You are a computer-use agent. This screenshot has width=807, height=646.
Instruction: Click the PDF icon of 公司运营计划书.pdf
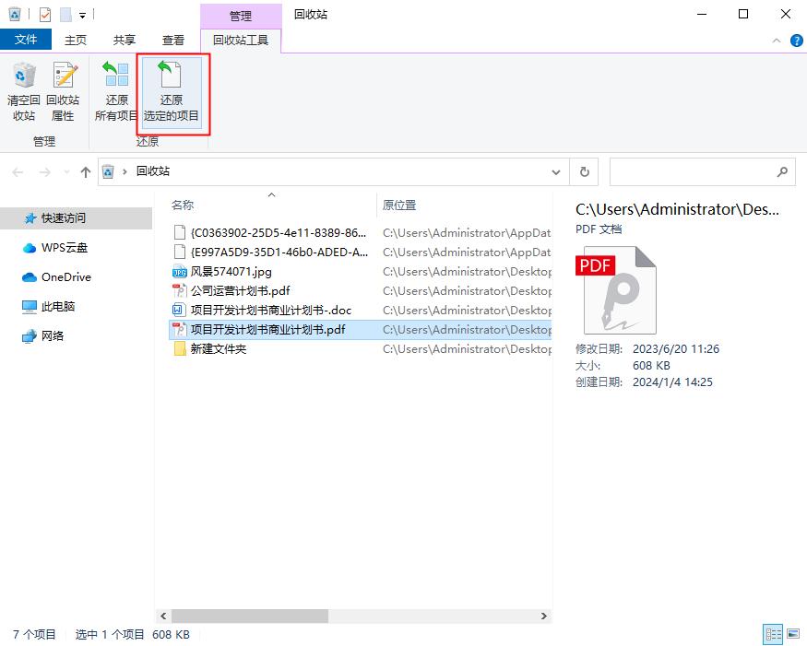pyautogui.click(x=179, y=290)
